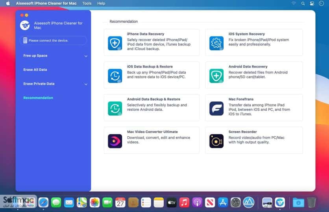The width and height of the screenshot is (329, 212).
Task: Launch Apple TV from the dock
Action: pos(172,202)
